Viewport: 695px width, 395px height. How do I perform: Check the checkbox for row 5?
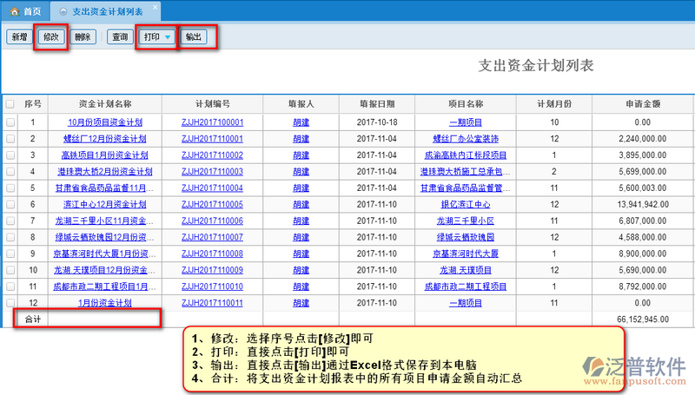point(10,188)
